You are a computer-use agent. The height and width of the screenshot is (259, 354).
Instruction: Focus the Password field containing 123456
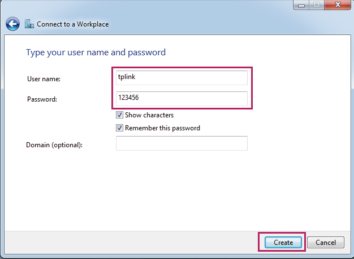[x=182, y=98]
